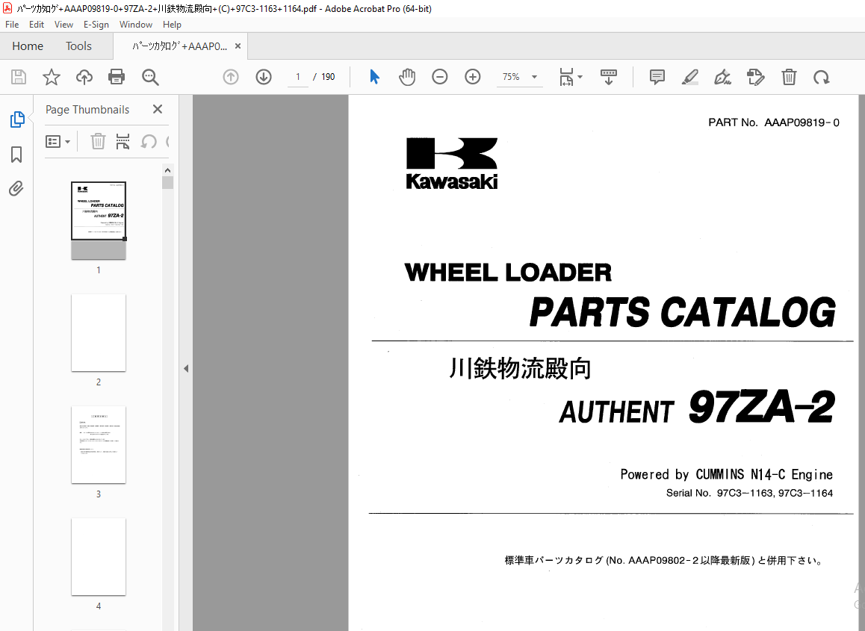This screenshot has height=631, width=865.
Task: Open thumbnails panel options dropdown
Action: tap(58, 142)
